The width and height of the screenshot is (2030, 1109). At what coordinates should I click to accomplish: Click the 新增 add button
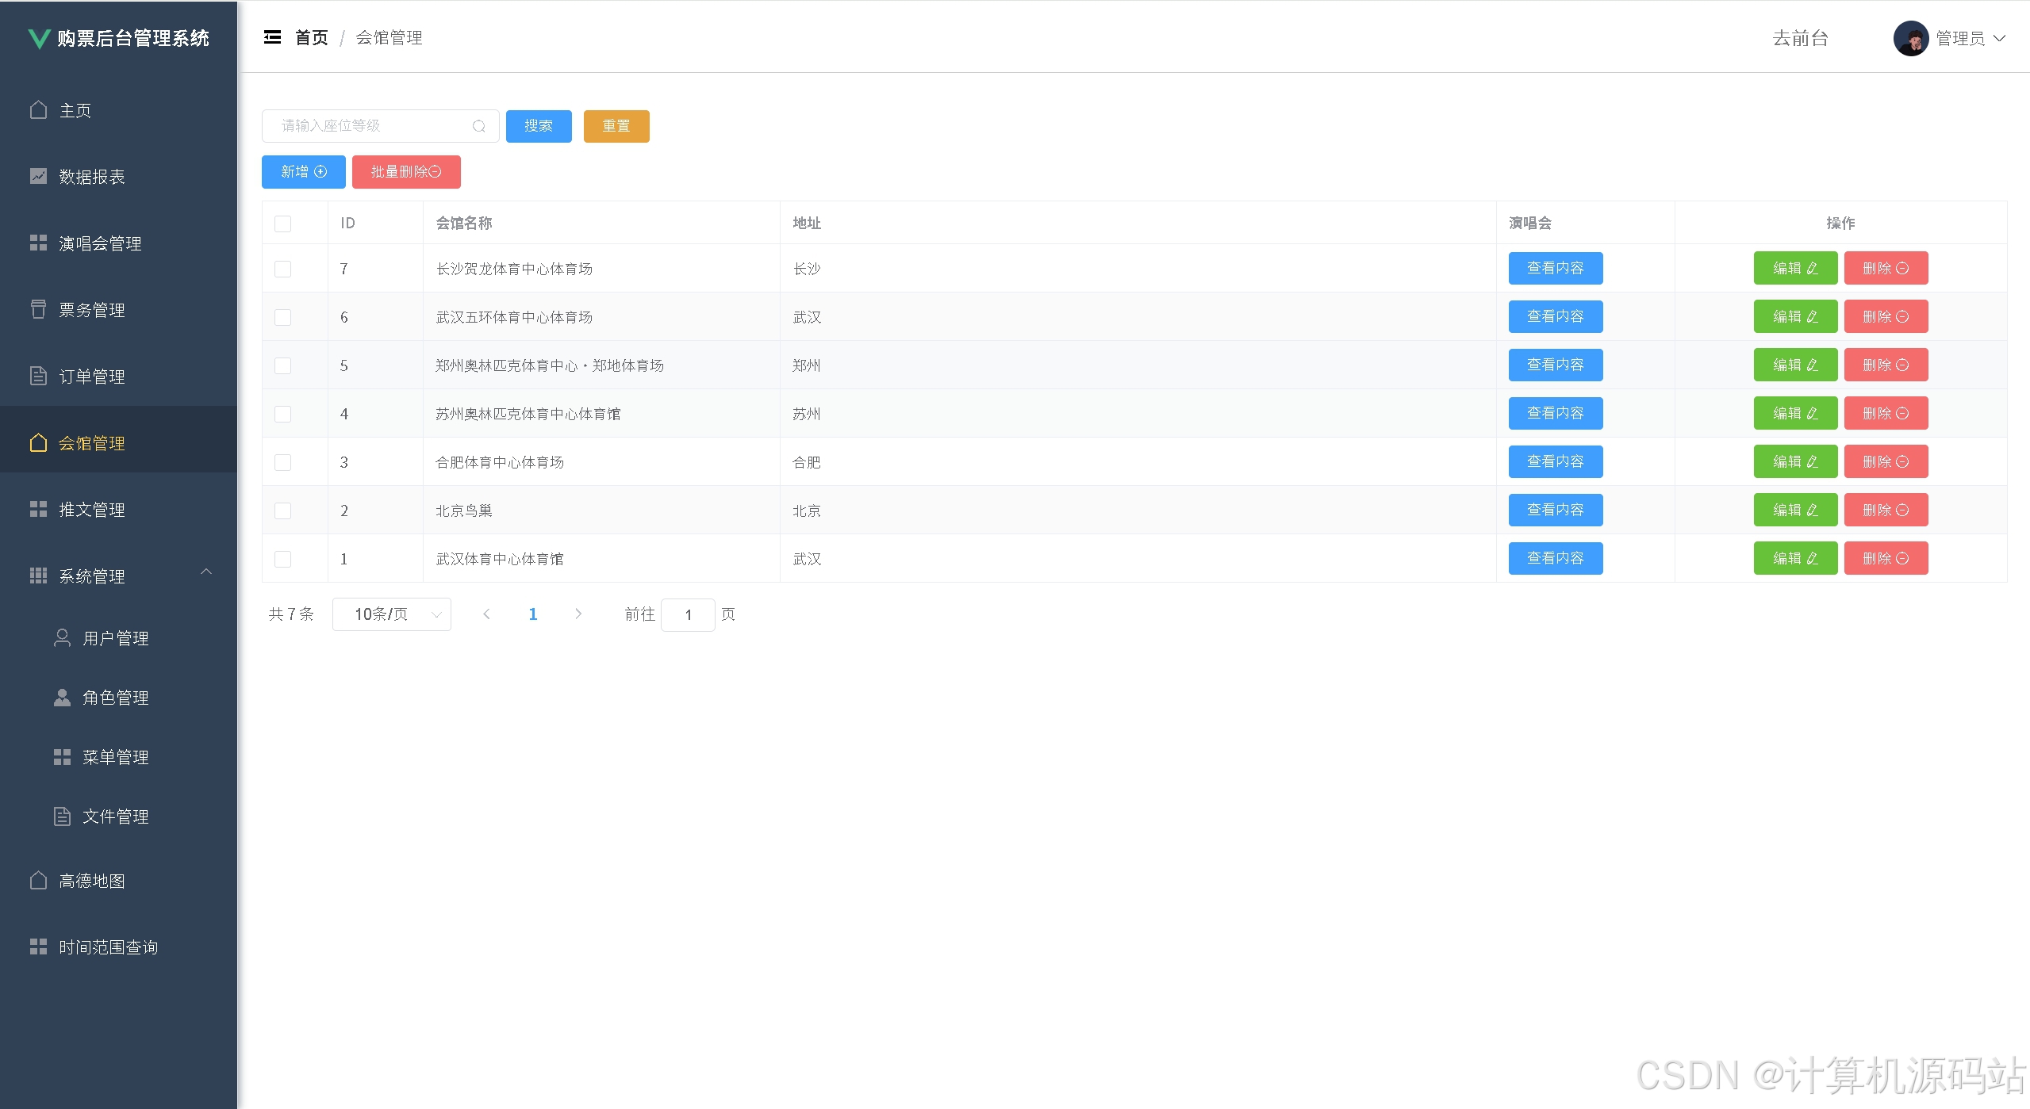(x=304, y=172)
